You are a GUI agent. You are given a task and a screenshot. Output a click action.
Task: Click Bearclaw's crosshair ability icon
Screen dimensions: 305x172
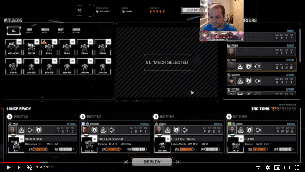point(112,130)
